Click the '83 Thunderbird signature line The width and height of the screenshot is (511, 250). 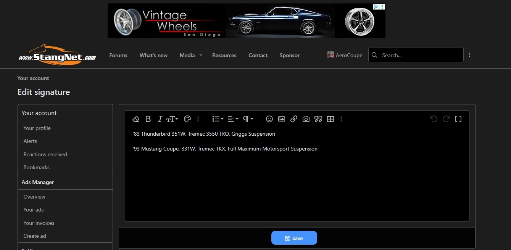204,134
